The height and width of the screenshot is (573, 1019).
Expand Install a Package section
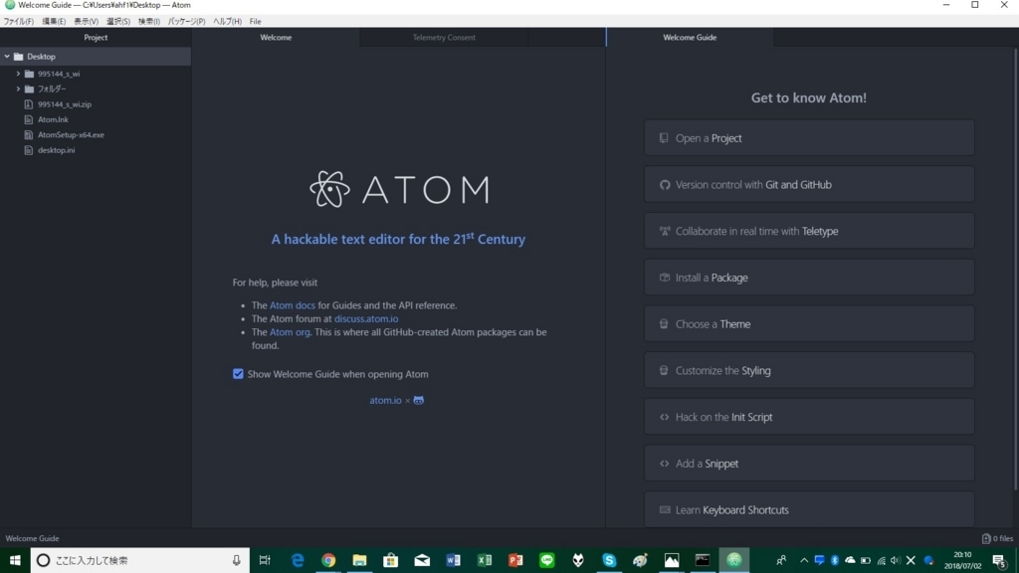[809, 278]
